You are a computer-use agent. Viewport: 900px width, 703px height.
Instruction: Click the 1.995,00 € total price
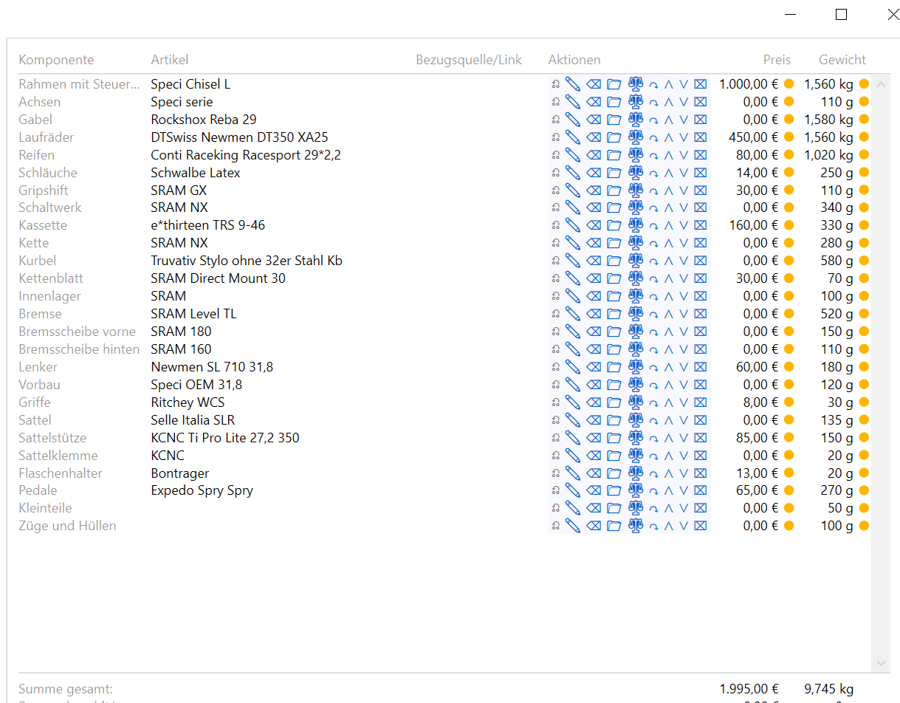pos(749,689)
